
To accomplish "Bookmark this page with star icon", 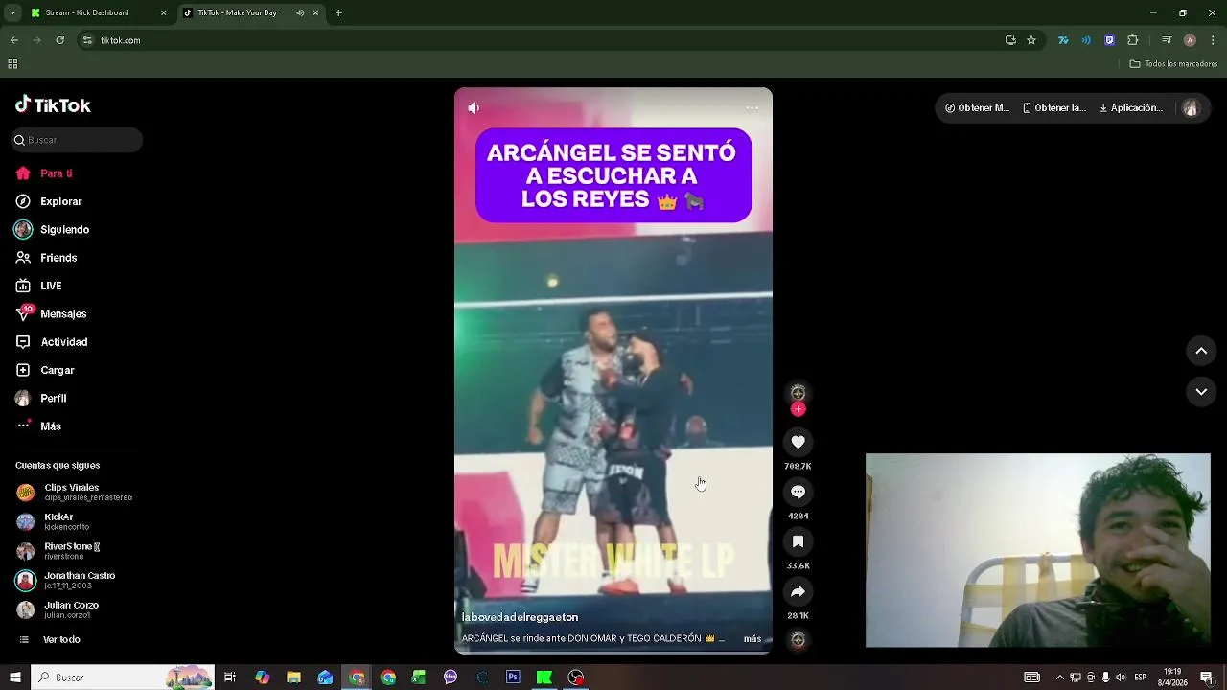I will [1031, 40].
